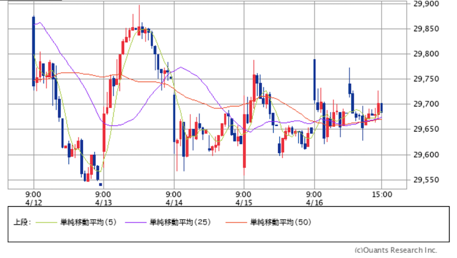Click the purple line swatch in legend
This screenshot has width=457, height=258.
click(x=135, y=223)
